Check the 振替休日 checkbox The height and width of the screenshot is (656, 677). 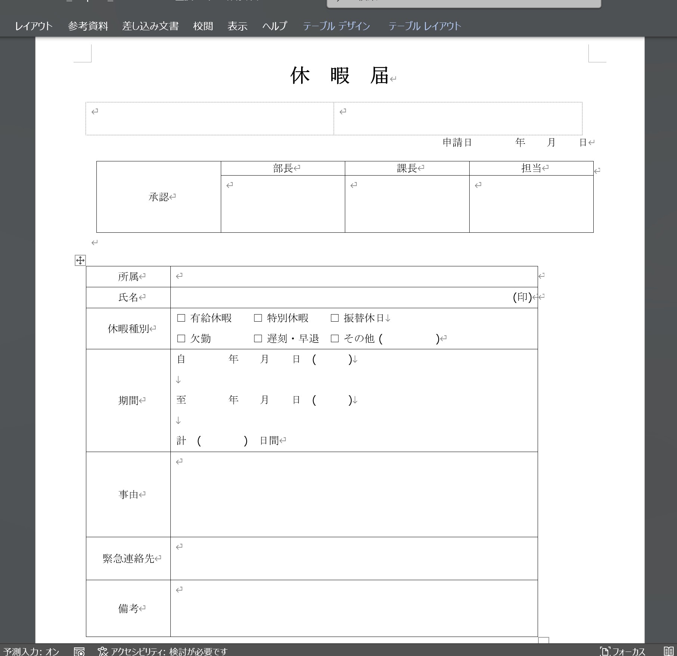(335, 318)
